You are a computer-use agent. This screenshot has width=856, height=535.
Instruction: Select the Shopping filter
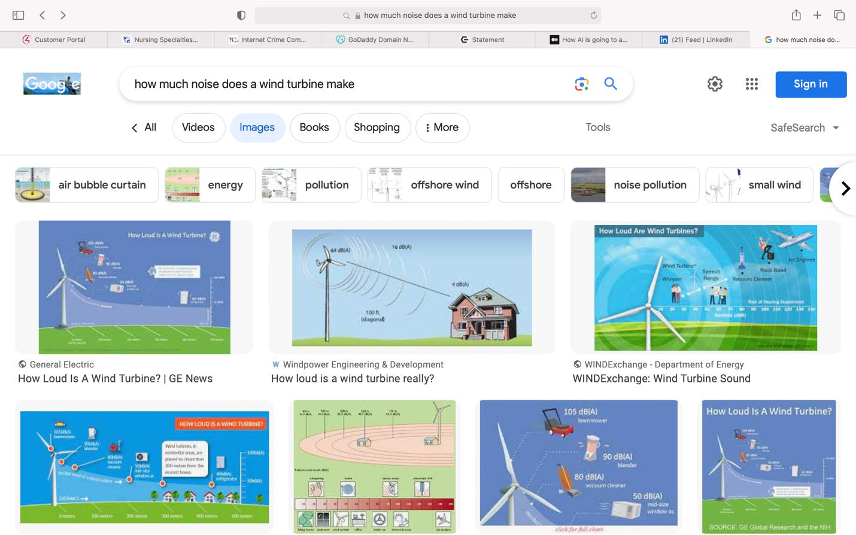pyautogui.click(x=377, y=127)
